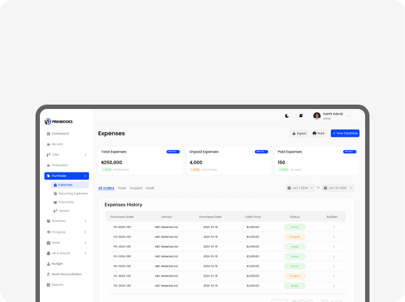Image resolution: width=405 pixels, height=302 pixels.
Task: Expand the Finance chevron
Action: [x=85, y=232]
